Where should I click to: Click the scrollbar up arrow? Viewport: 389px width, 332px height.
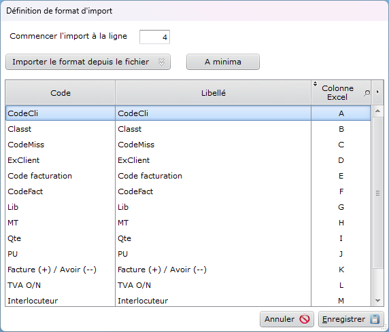tap(377, 111)
